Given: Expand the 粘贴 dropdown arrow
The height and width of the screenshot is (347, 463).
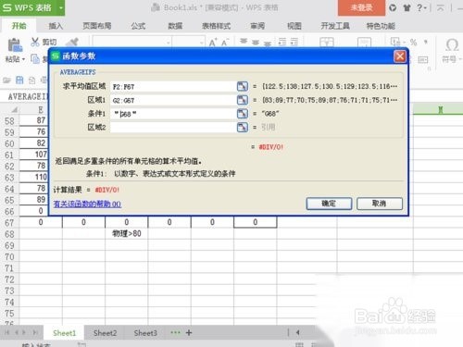Looking at the screenshot, I should (x=23, y=59).
